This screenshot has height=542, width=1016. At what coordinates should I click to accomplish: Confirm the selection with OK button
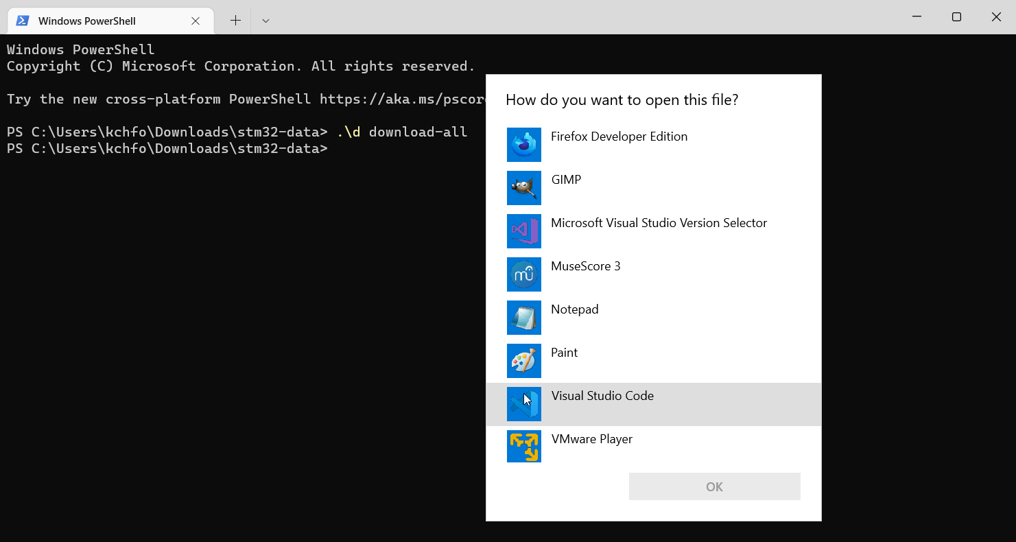[714, 486]
